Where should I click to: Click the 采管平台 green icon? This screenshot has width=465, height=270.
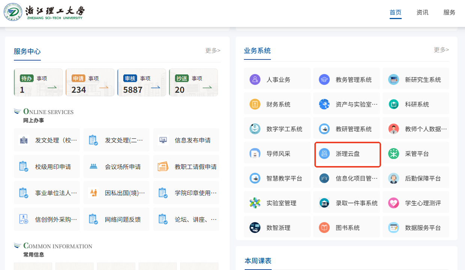[393, 153]
